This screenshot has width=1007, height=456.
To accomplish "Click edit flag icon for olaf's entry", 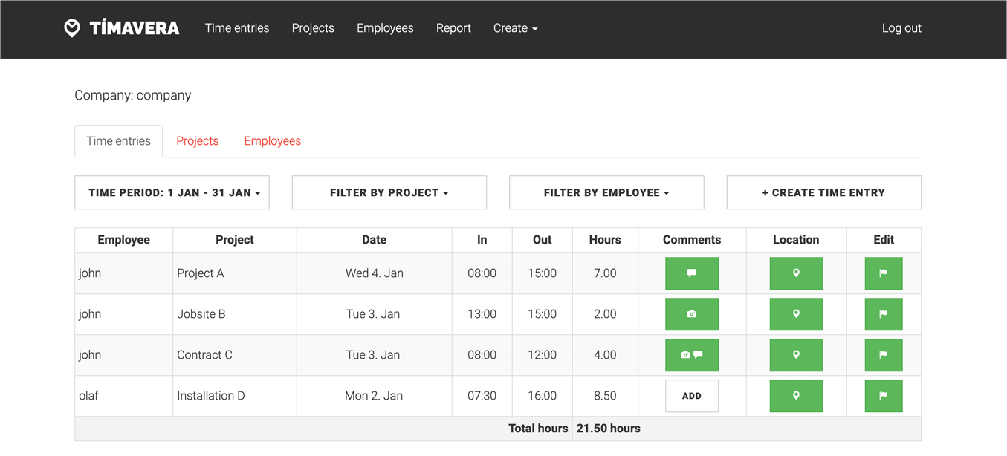I will point(883,396).
